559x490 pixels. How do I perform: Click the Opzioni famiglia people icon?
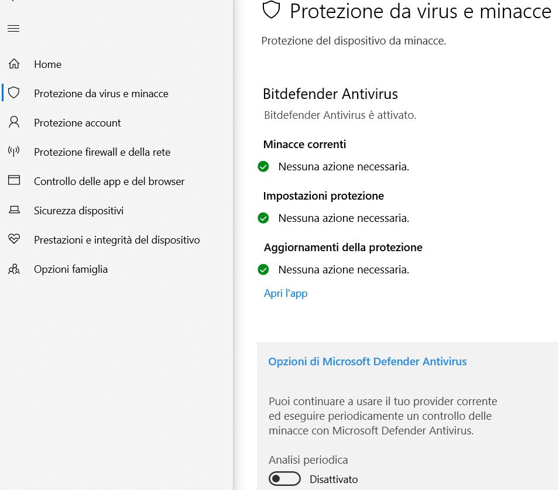tap(14, 269)
